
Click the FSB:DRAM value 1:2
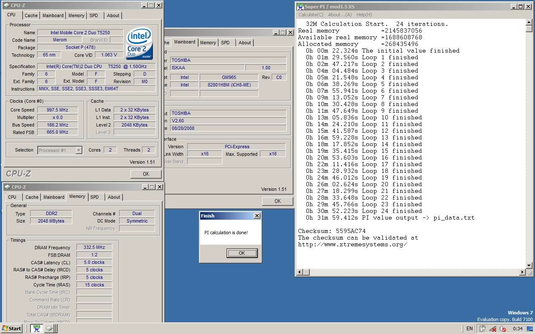tap(94, 255)
